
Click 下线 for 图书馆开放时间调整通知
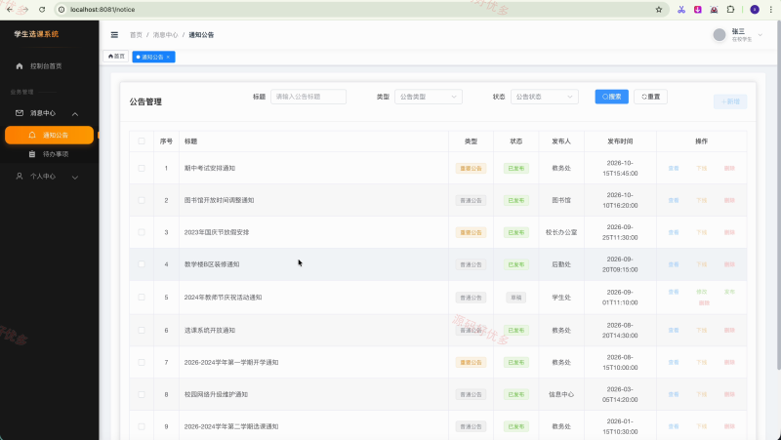(x=701, y=200)
